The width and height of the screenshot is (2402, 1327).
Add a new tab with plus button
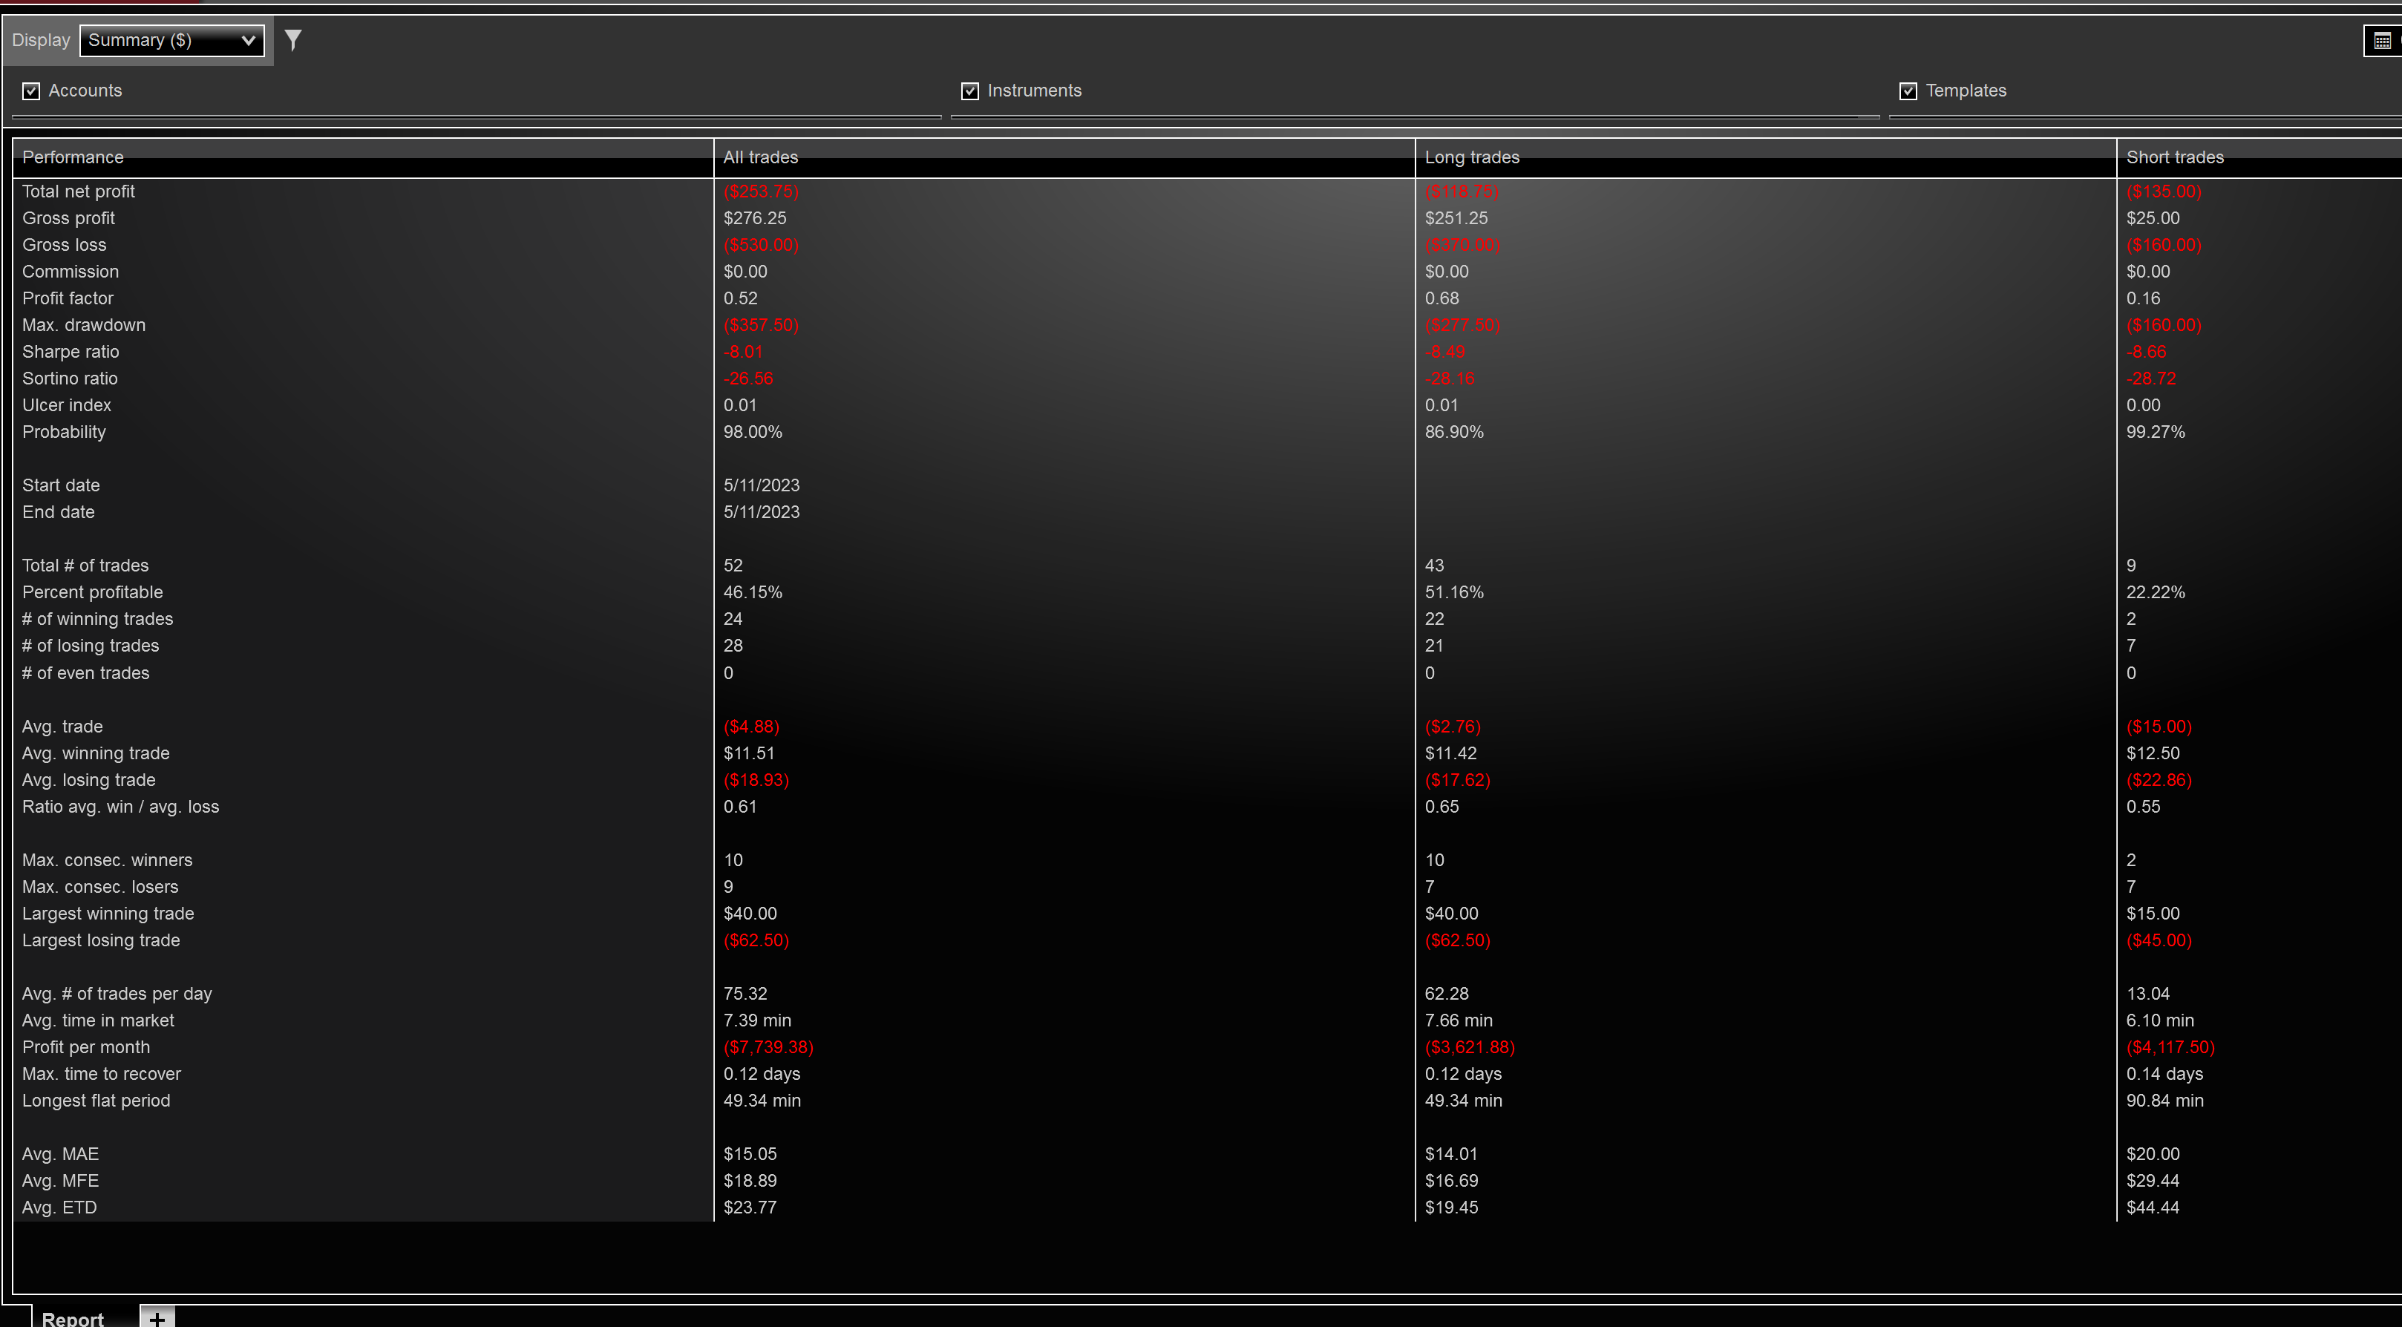click(x=157, y=1317)
